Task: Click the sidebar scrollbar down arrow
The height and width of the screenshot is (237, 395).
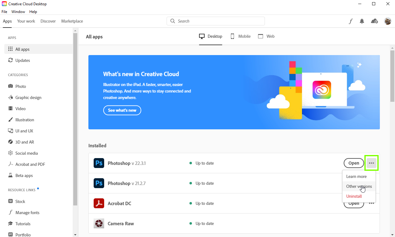Action: (x=75, y=235)
